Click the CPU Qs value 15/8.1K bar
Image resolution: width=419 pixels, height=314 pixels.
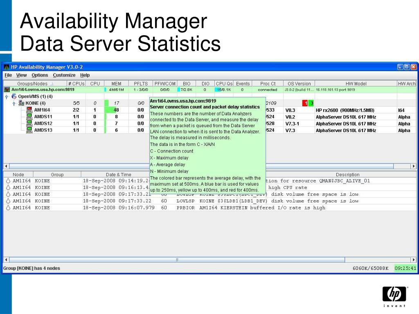point(224,90)
